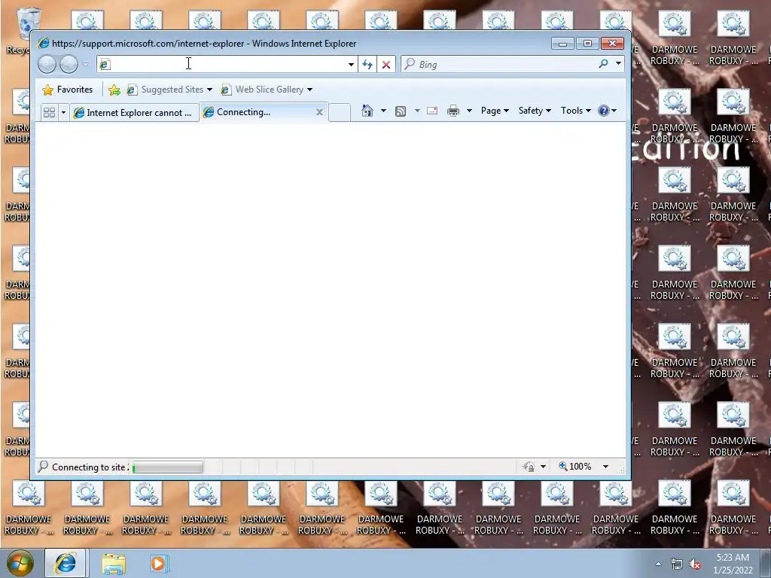The height and width of the screenshot is (578, 771).
Task: Open Quick Tabs grid icon
Action: (49, 113)
